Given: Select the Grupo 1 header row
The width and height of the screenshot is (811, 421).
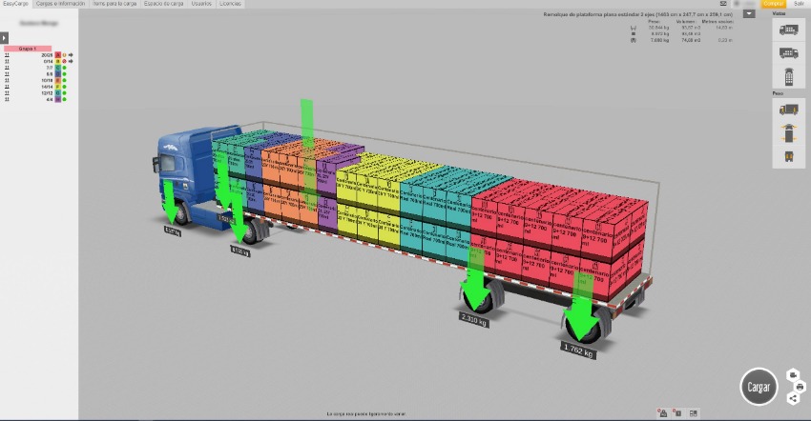Looking at the screenshot, I should click(28, 48).
